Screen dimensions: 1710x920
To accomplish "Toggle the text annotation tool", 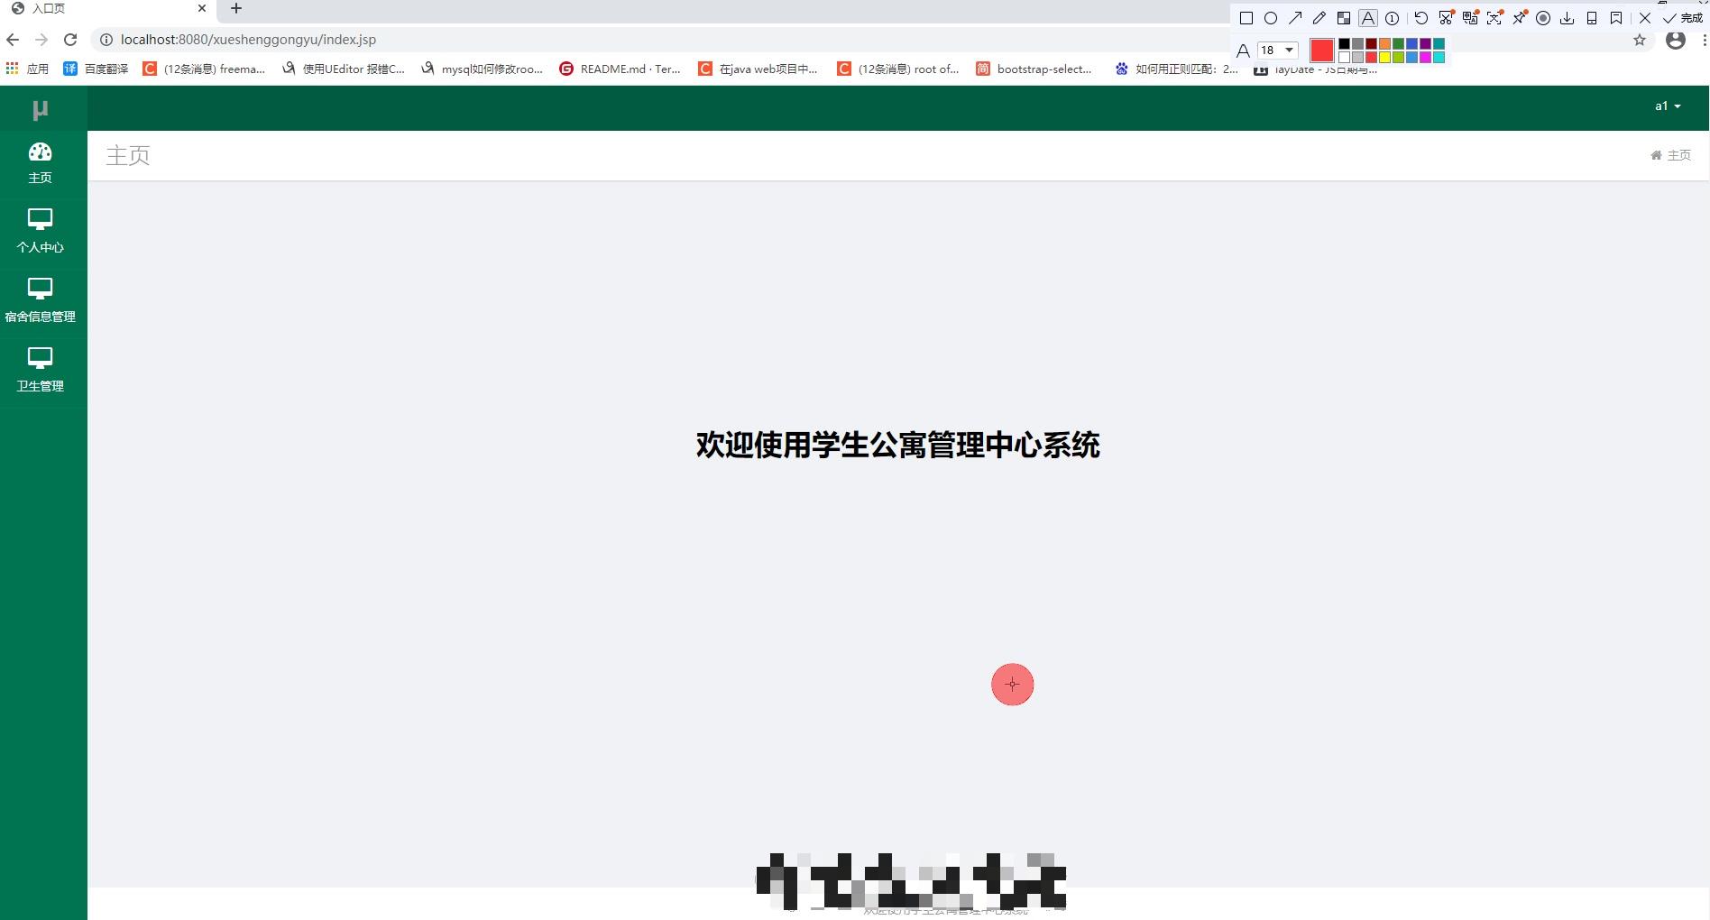I will (x=1368, y=18).
